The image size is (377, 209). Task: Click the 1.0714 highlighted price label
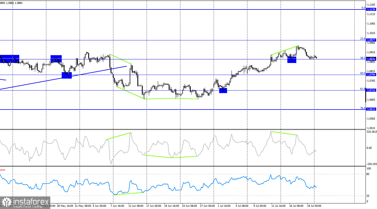point(371,90)
